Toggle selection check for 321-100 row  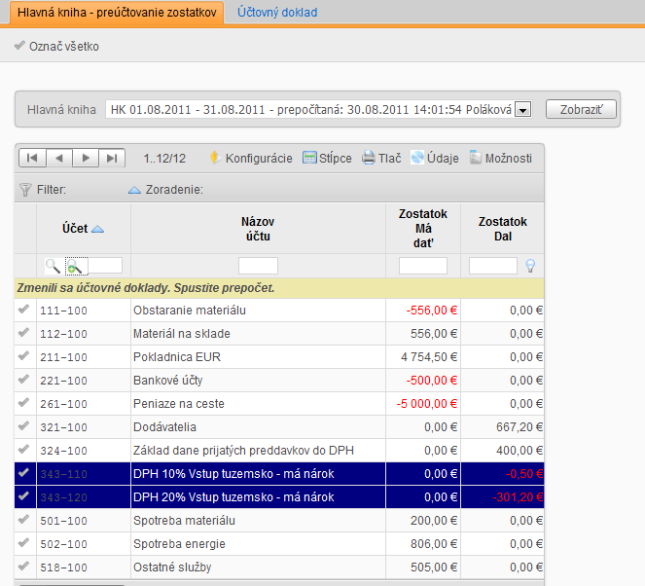pyautogui.click(x=24, y=426)
